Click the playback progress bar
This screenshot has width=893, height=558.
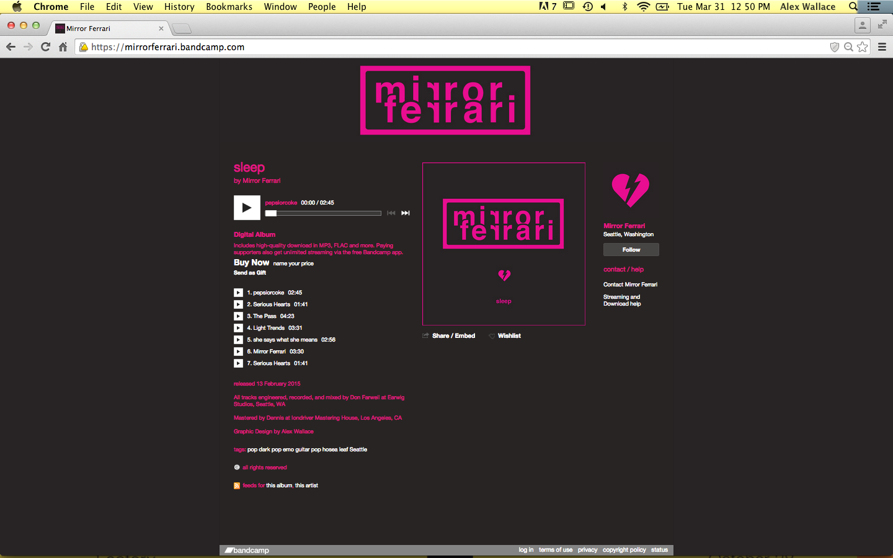pyautogui.click(x=323, y=213)
